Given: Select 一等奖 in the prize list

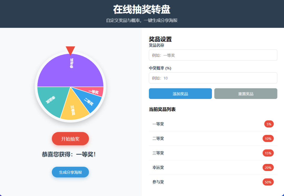Looking at the screenshot, I should [x=158, y=124].
